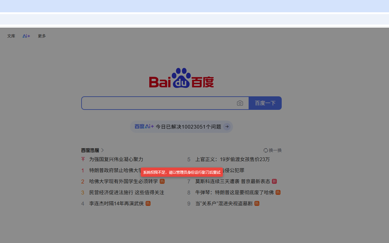Viewport: 389px width, 243px height.
Task: Expand 百度热搜 via its chevron
Action: (102, 150)
